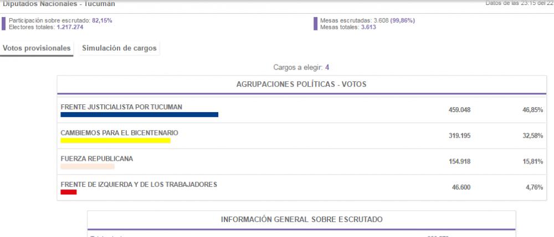This screenshot has height=237, width=554.
Task: Click the red Frente de Izquierda bar
Action: click(69, 192)
